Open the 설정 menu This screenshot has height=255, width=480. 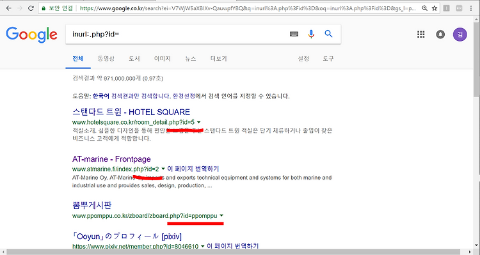[303, 59]
